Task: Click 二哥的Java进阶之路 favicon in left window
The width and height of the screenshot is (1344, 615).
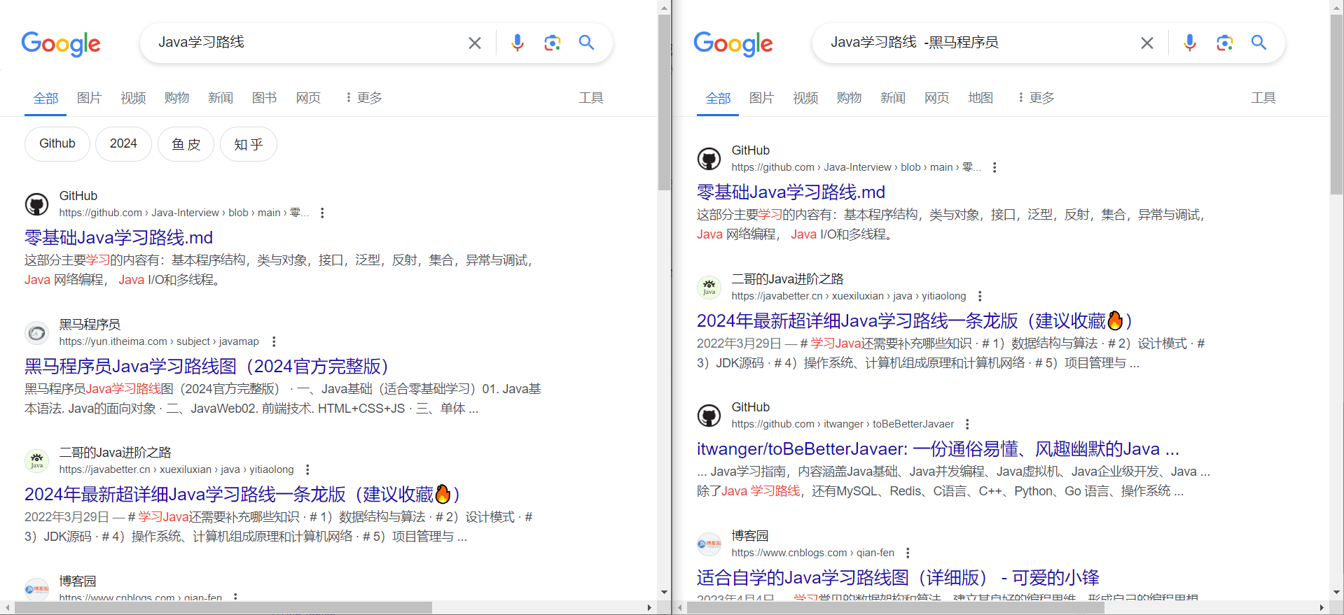Action: [37, 461]
